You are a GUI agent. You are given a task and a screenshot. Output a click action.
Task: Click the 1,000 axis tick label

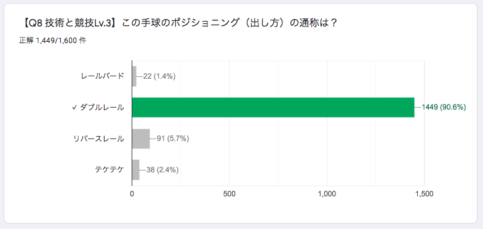327,194
